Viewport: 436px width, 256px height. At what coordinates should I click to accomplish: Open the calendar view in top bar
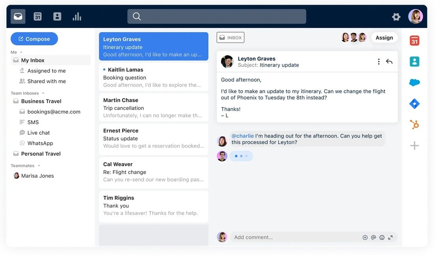point(37,17)
